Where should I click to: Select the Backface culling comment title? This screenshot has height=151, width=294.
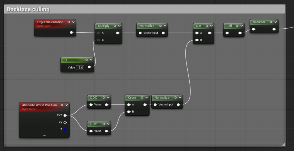(28, 9)
